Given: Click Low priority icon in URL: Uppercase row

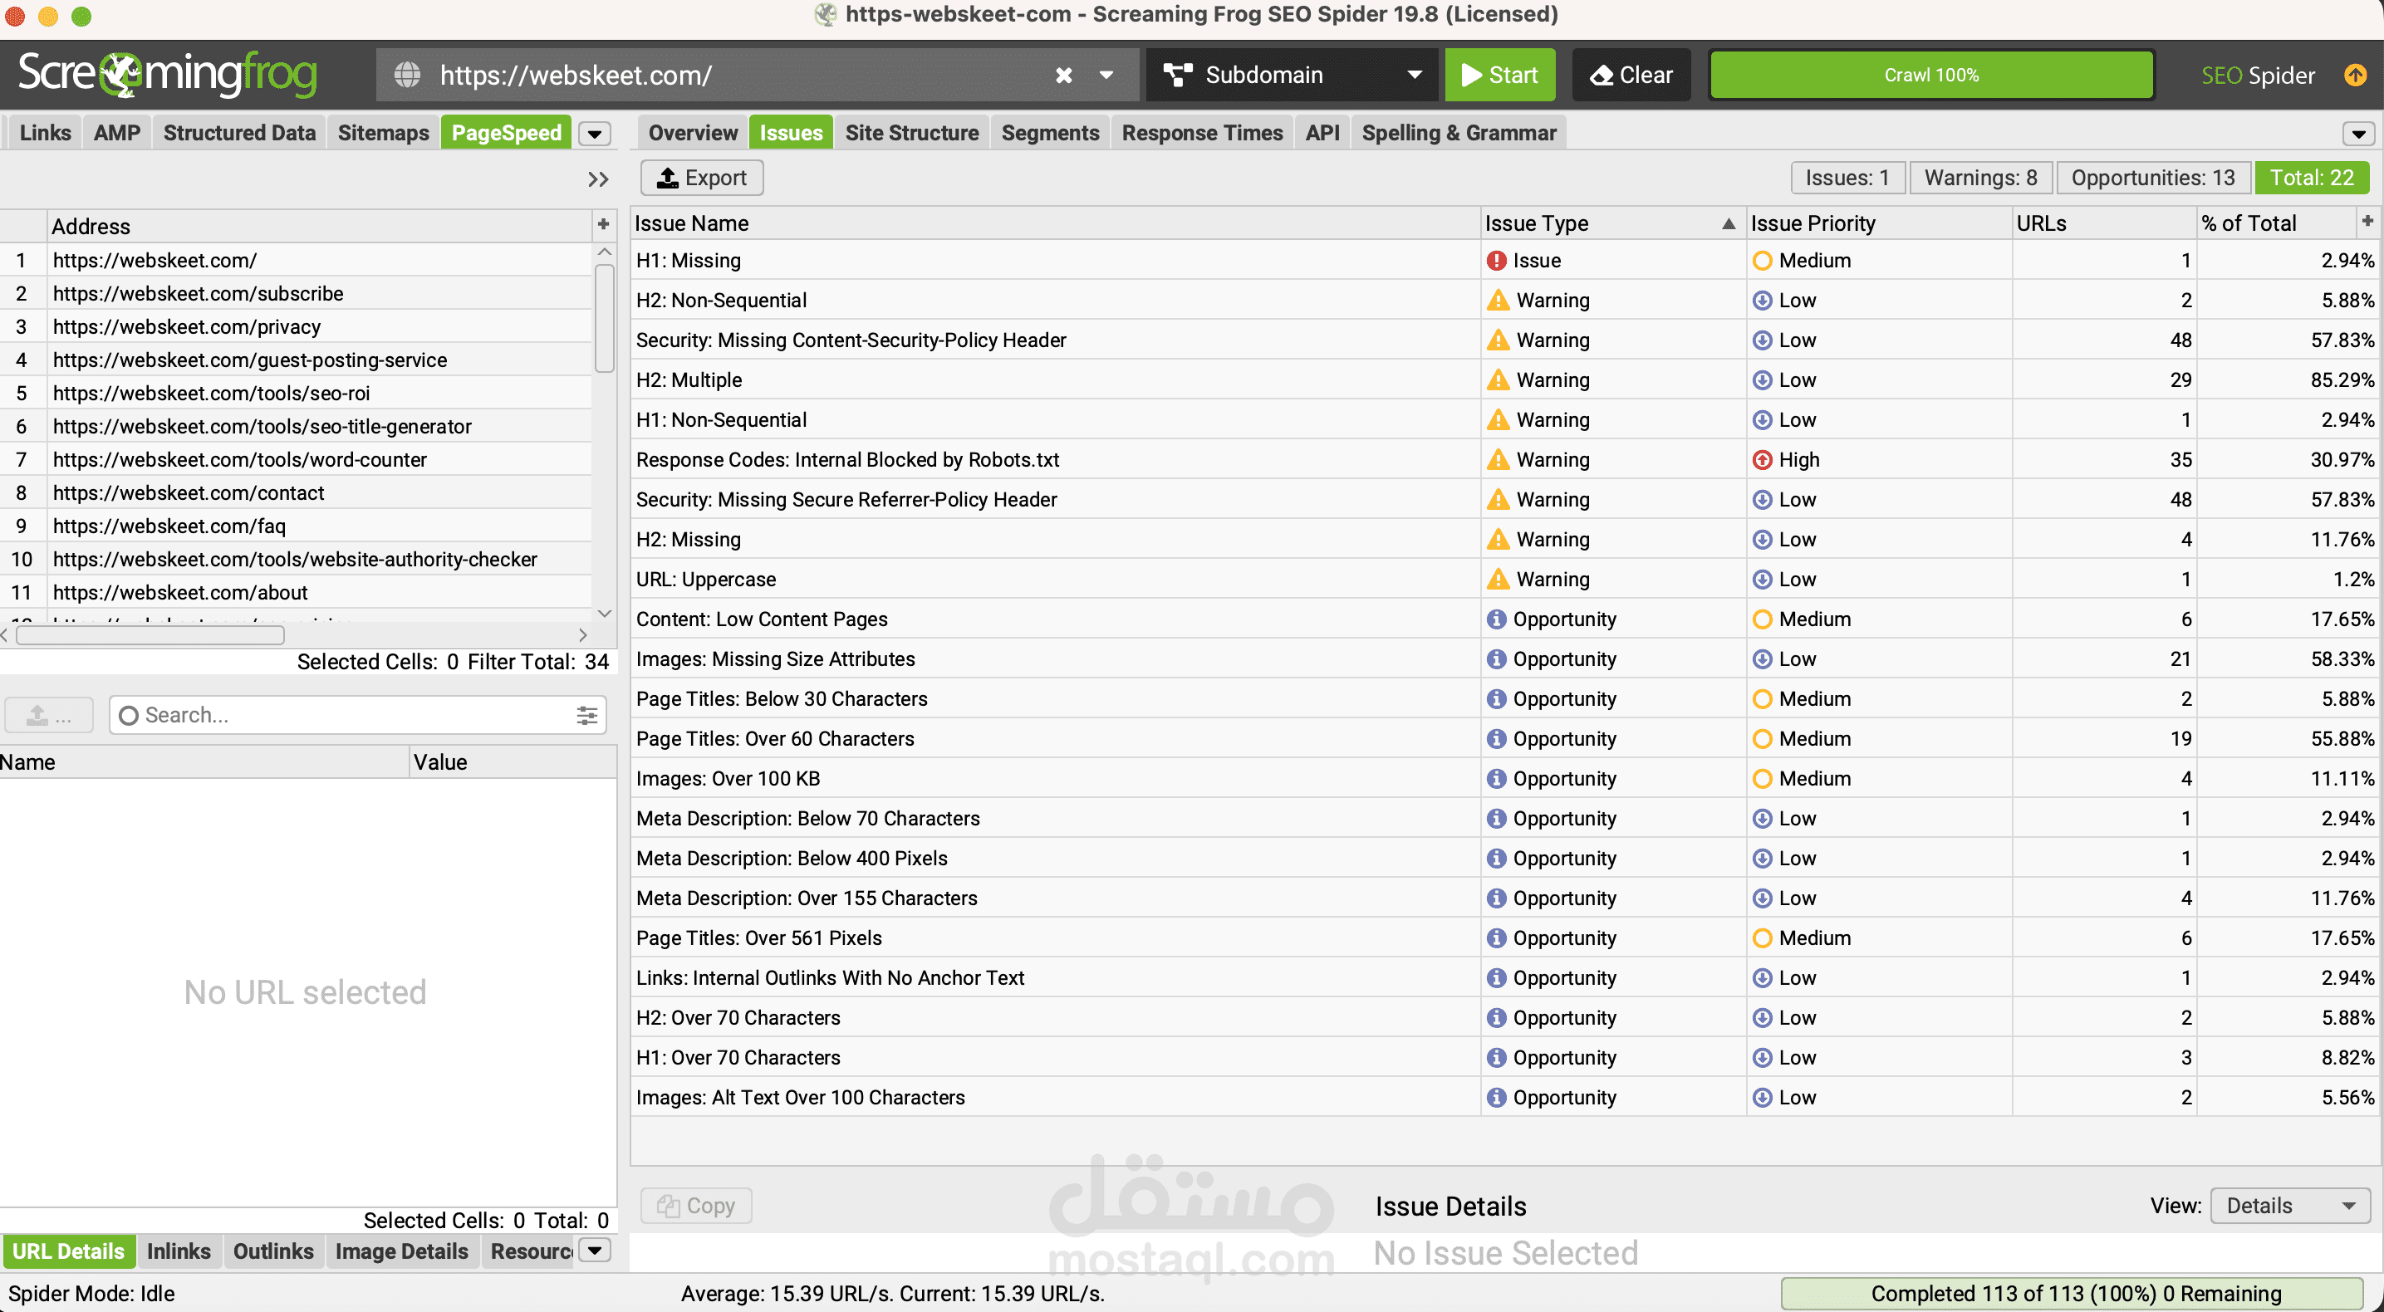Looking at the screenshot, I should click(1762, 580).
